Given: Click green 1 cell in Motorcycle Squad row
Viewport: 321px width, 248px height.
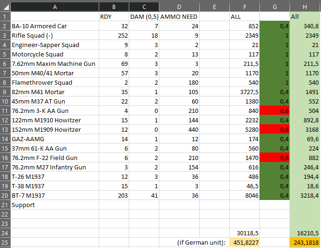Looking at the screenshot, I should coord(274,54).
